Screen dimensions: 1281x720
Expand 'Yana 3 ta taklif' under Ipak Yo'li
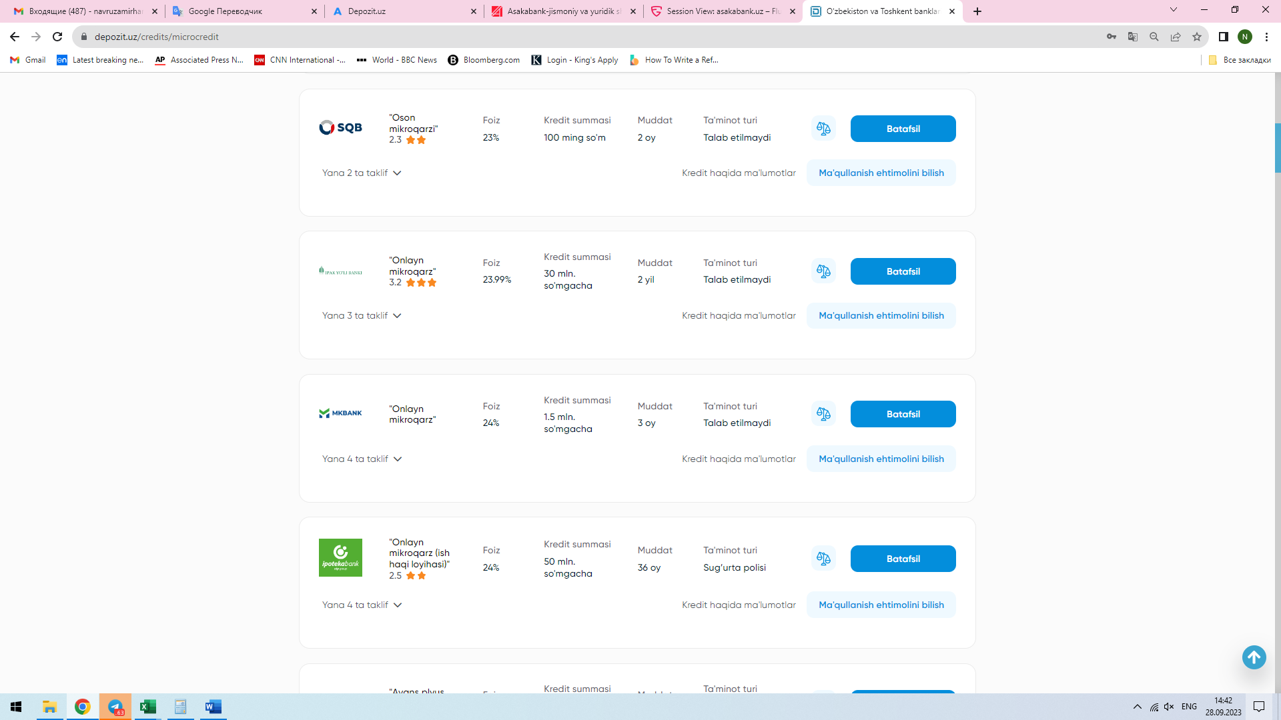point(362,315)
